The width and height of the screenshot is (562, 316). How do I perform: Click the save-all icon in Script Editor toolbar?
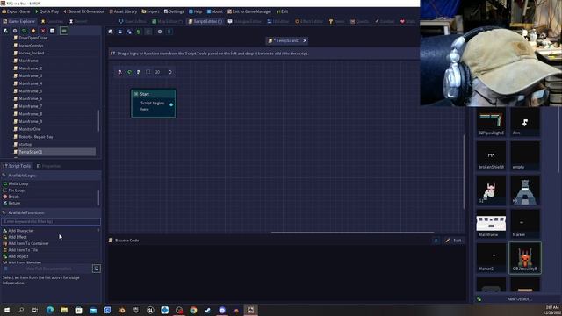(129, 32)
